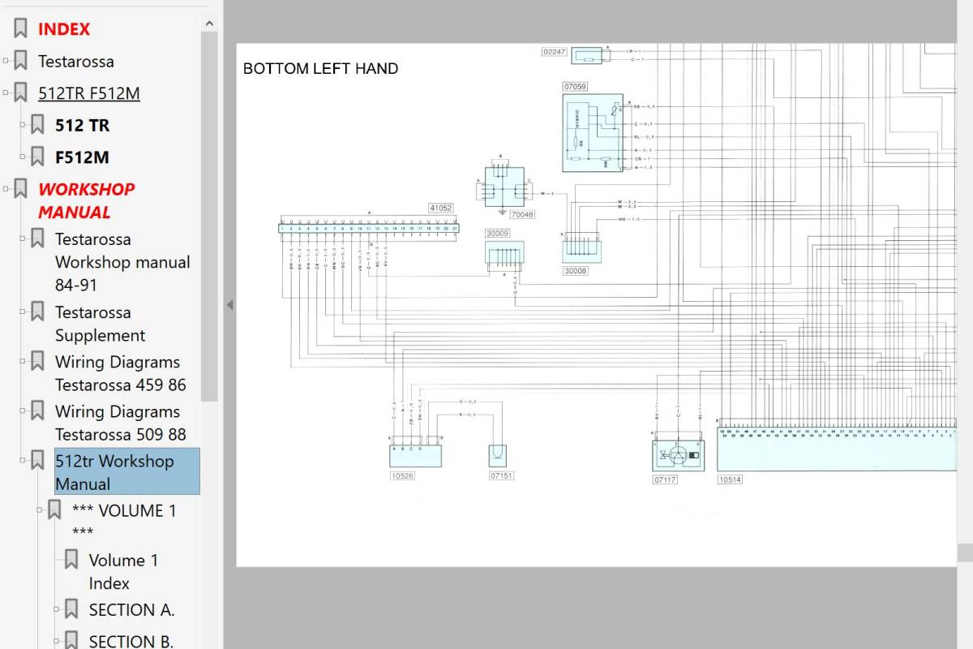Go to the SECTION B. bookmark
This screenshot has width=973, height=649.
[131, 641]
